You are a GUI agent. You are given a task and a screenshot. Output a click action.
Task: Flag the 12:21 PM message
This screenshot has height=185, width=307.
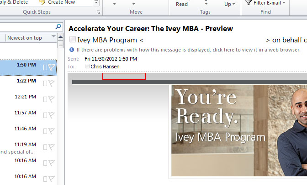[x=52, y=99]
